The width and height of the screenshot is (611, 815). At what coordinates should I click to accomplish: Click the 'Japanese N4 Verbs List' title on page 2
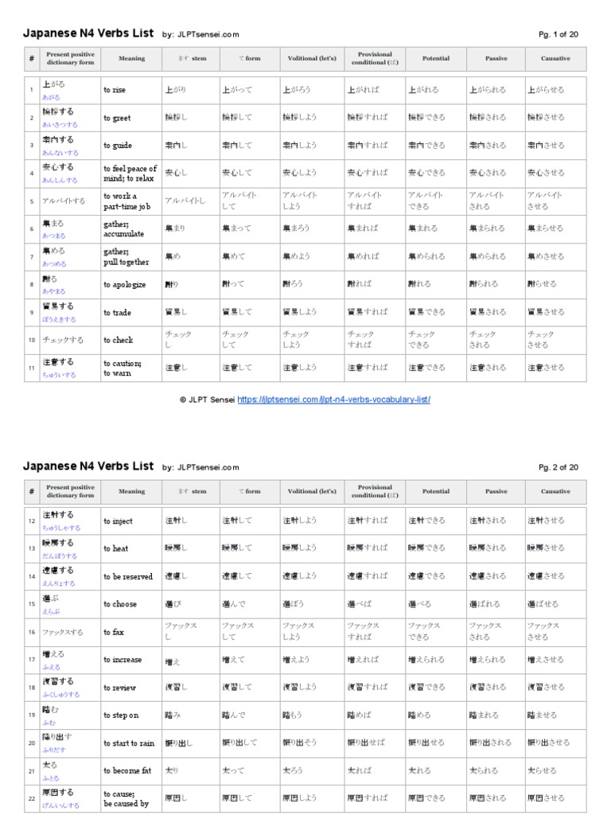88,466
